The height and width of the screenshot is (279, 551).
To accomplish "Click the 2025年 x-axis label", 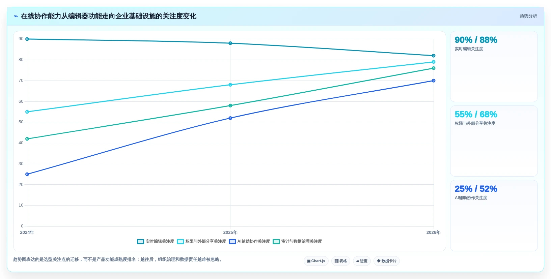I will coord(230,232).
